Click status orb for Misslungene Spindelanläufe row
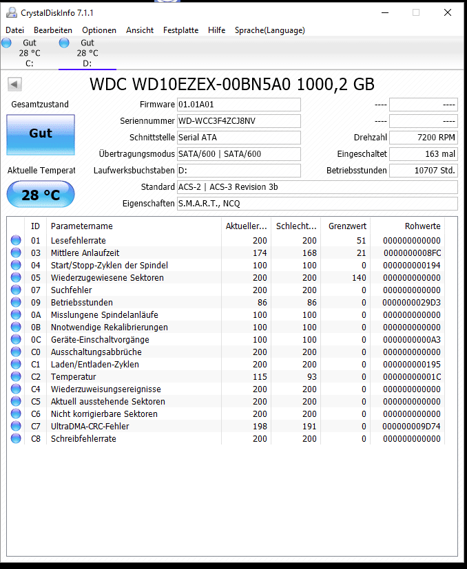Viewport: 467px width, 569px height. [x=16, y=314]
